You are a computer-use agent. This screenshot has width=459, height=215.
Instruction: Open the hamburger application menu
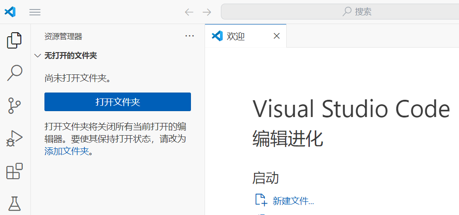(35, 12)
